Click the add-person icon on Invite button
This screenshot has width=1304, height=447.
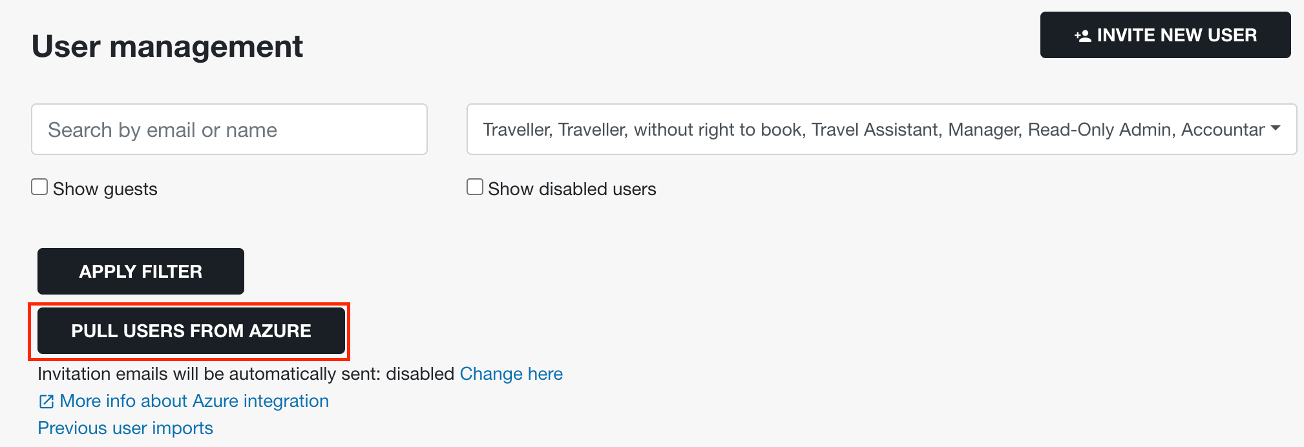pyautogui.click(x=1082, y=36)
